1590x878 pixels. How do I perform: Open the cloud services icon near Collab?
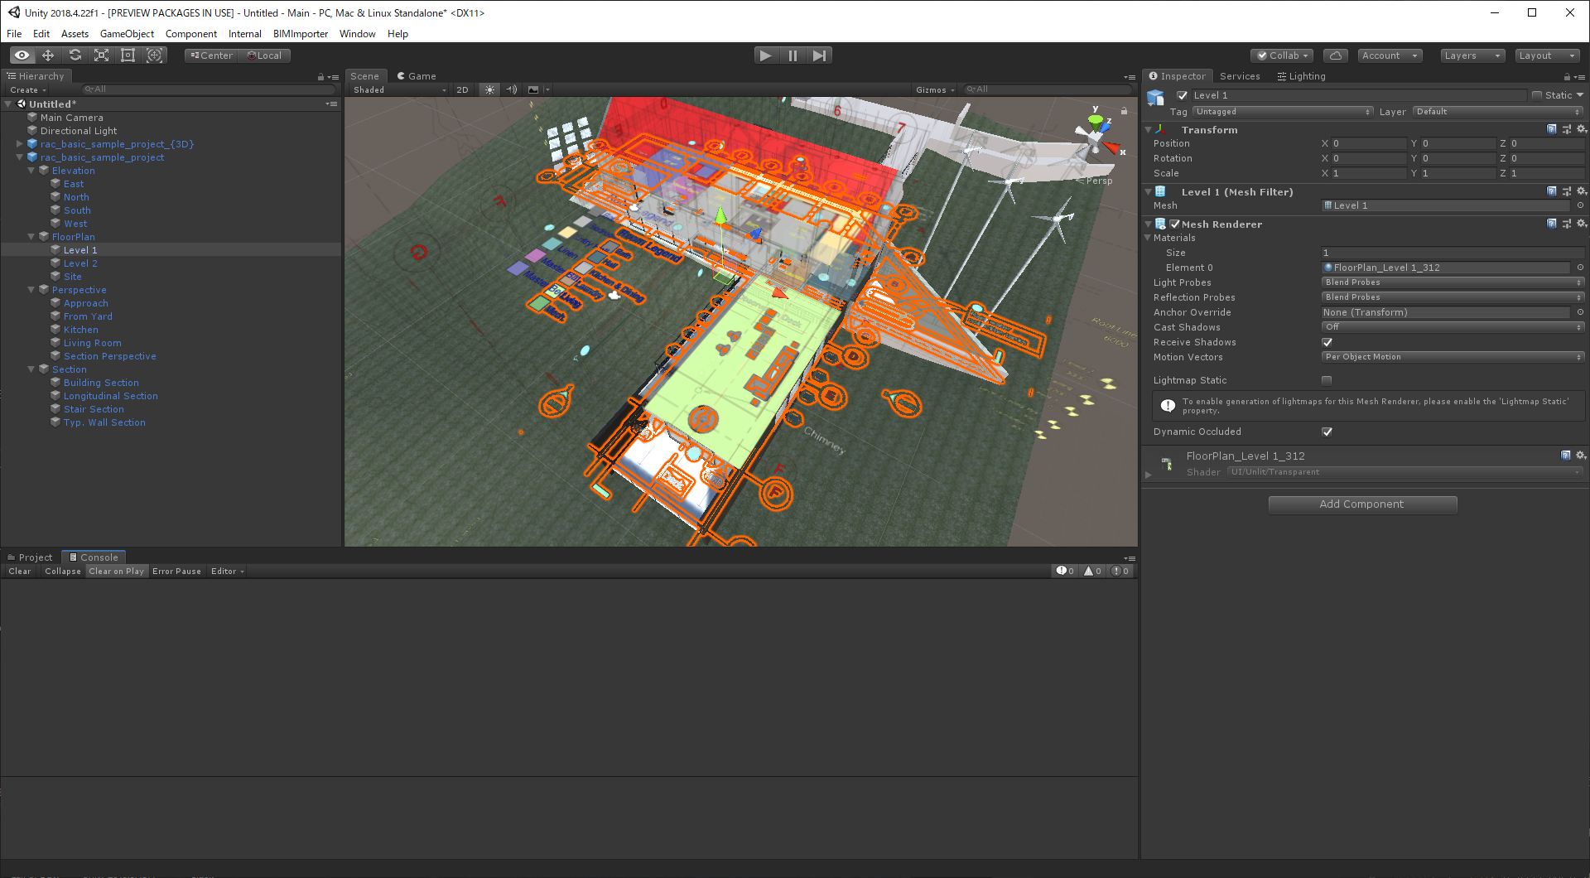coord(1335,55)
